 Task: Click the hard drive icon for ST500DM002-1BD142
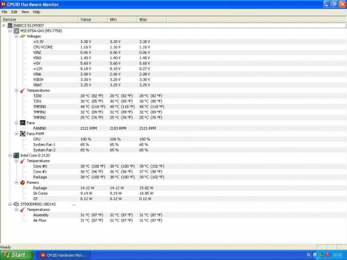[16, 204]
